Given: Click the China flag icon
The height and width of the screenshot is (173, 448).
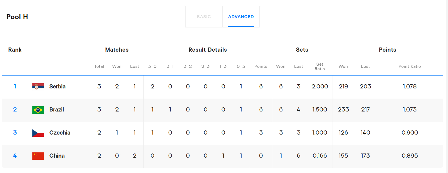Looking at the screenshot, I should (x=38, y=156).
